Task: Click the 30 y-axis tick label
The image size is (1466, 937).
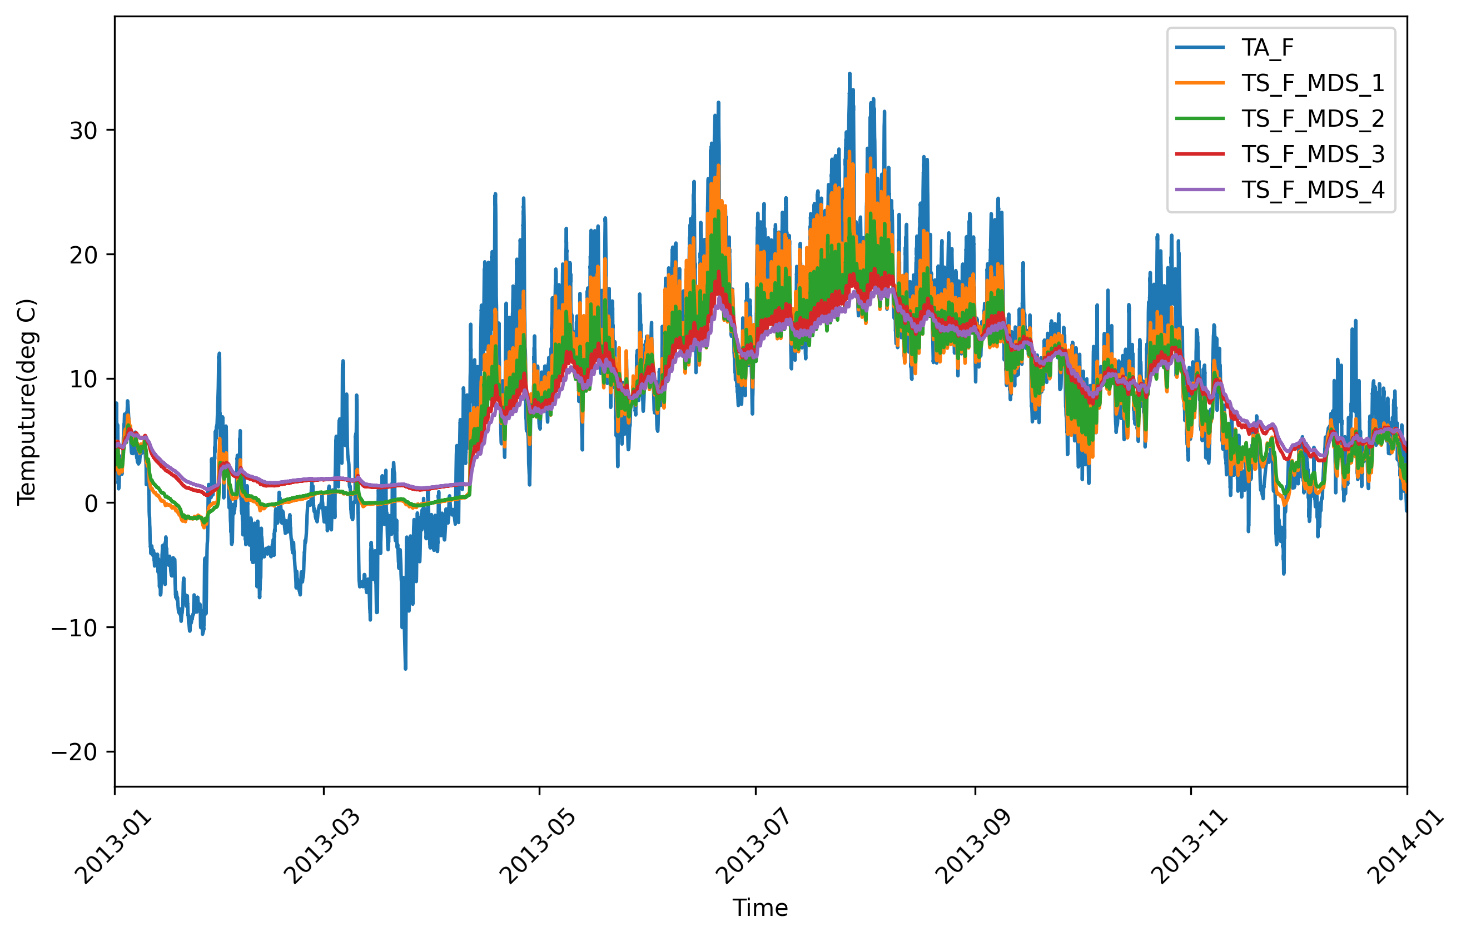Action: (83, 131)
